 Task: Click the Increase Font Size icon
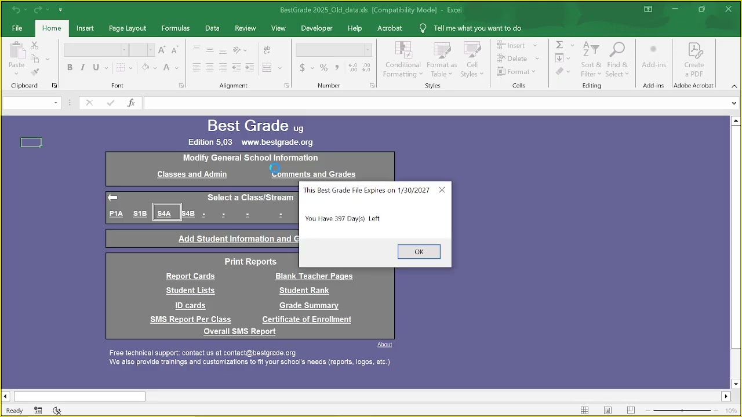coord(162,50)
